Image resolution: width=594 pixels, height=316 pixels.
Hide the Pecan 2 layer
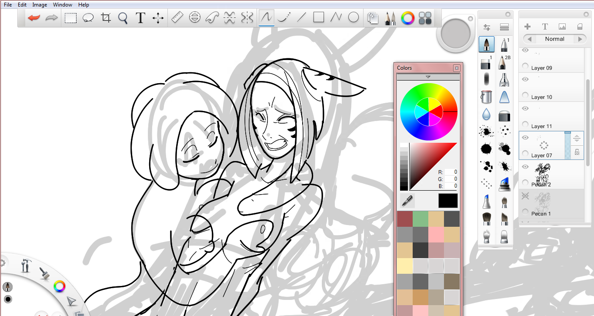525,167
